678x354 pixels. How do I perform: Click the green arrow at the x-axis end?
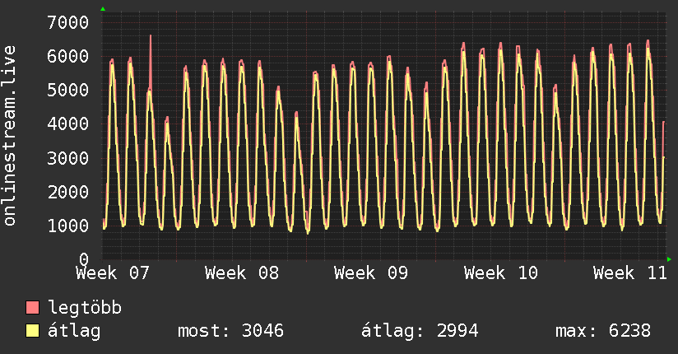tap(669, 259)
